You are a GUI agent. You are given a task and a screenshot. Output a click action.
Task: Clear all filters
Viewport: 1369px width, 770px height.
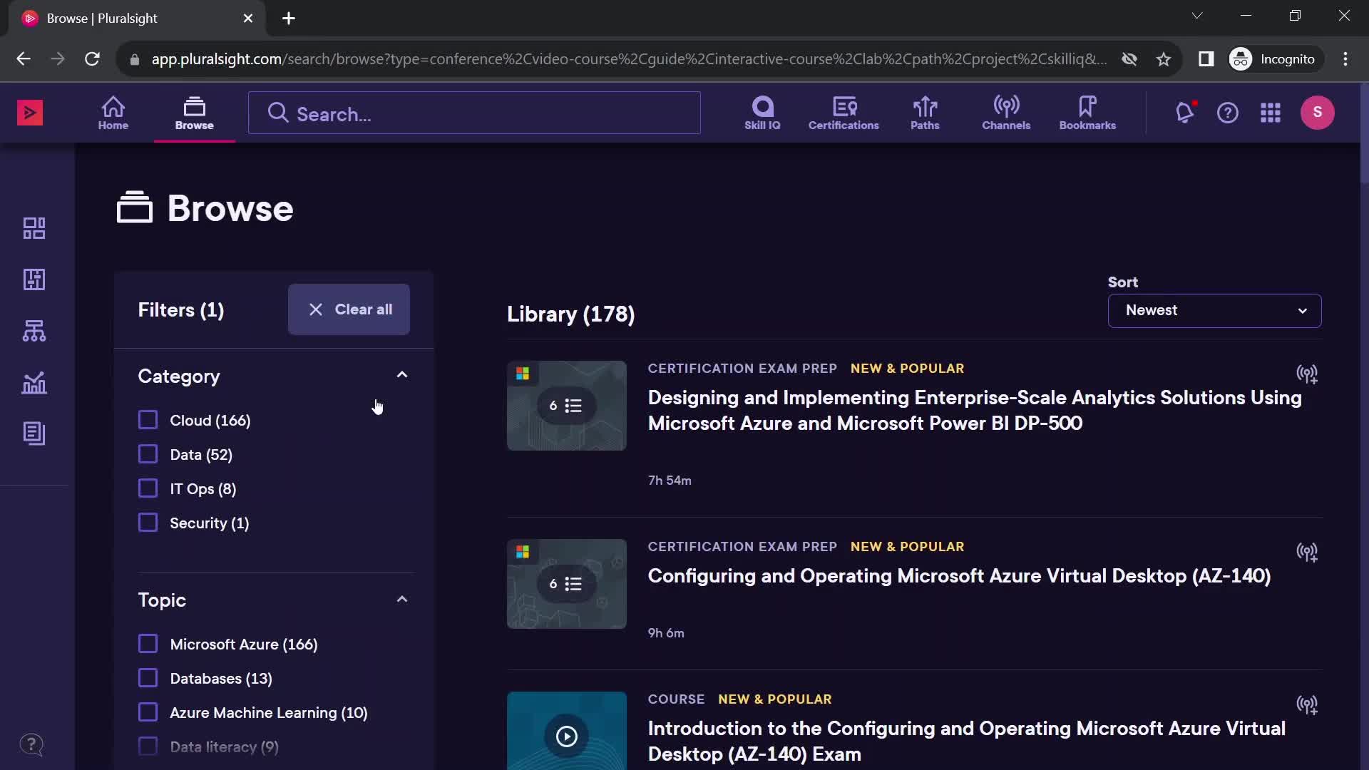point(349,309)
